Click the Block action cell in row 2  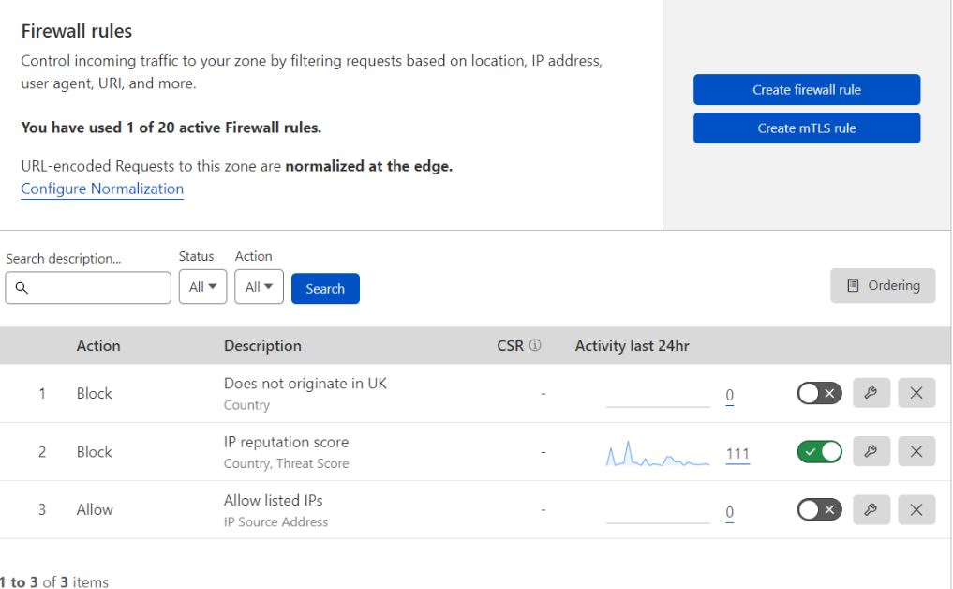pyautogui.click(x=95, y=451)
